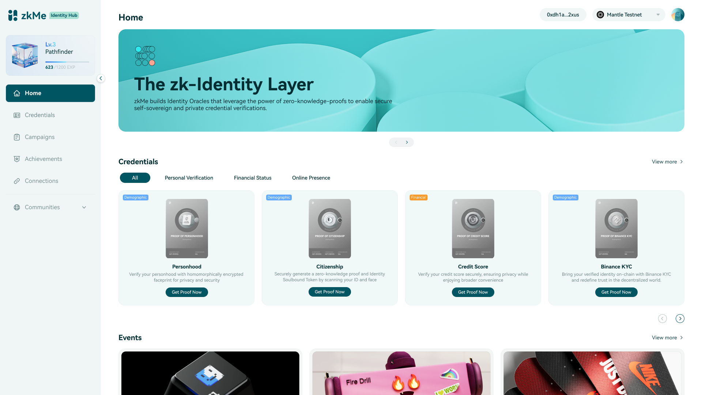Switch to the Online Presence filter

(x=311, y=178)
